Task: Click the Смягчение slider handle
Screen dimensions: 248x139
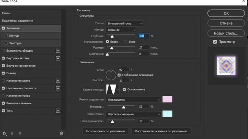Action: click(107, 54)
